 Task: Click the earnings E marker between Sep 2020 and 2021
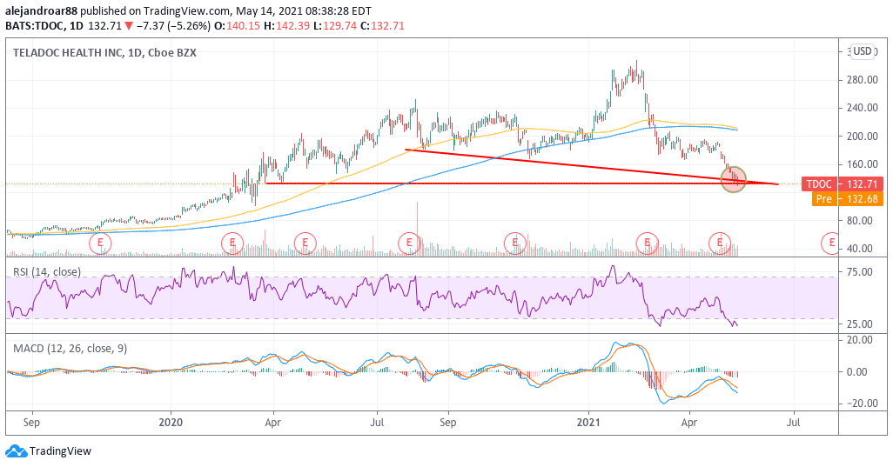coord(515,243)
